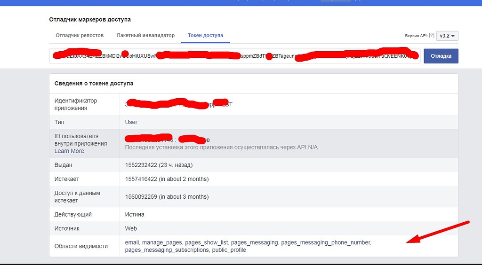The height and width of the screenshot is (265, 482).
Task: Click the Отладчик маркеров доступа heading
Action: [x=90, y=20]
